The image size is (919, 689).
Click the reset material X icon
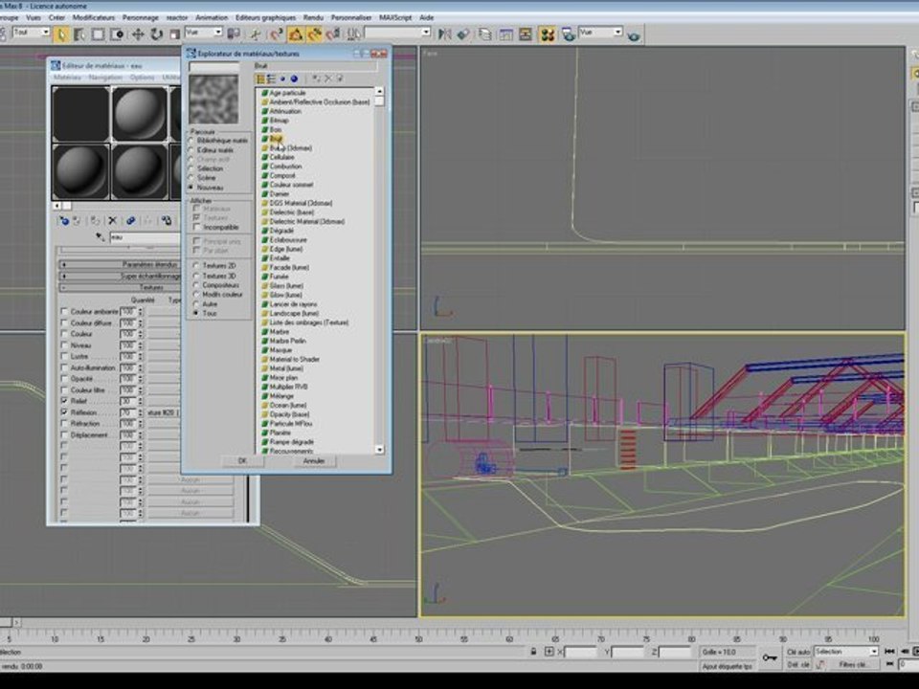click(112, 220)
